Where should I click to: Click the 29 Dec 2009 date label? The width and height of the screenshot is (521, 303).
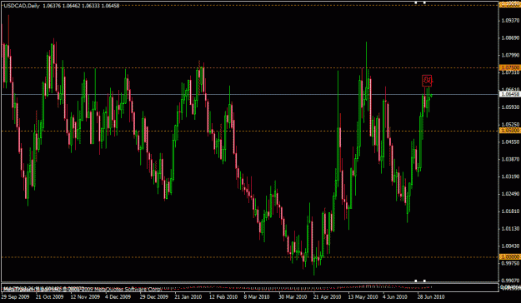[x=154, y=296]
